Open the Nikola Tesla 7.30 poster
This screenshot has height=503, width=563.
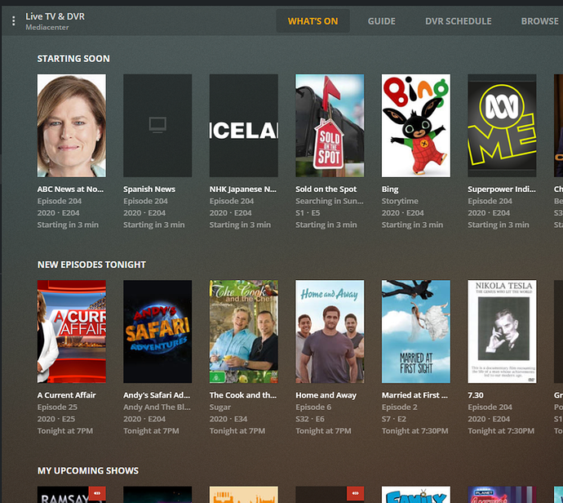point(502,332)
